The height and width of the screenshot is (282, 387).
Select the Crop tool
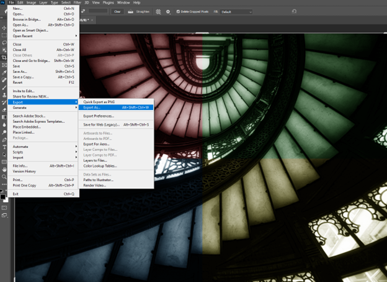point(4,58)
